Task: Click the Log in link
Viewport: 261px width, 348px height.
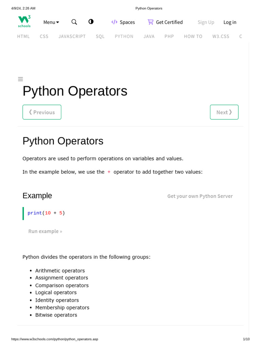Action: (230, 22)
